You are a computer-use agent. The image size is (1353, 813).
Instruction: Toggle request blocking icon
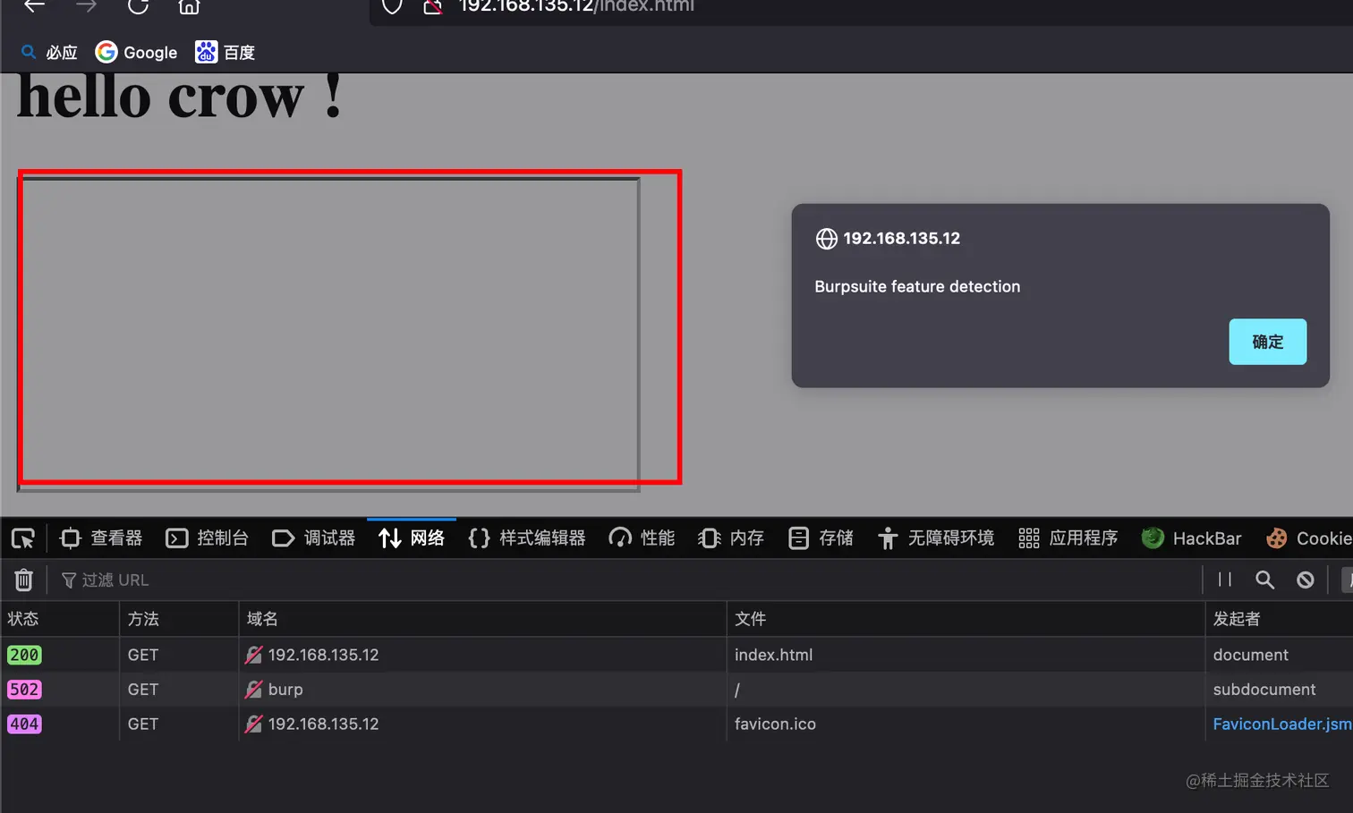1306,580
